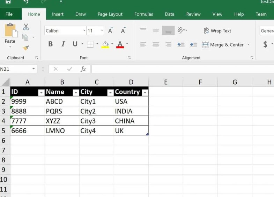Open the Fill Color dropdown arrow
The width and height of the screenshot is (274, 197).
coord(112,44)
